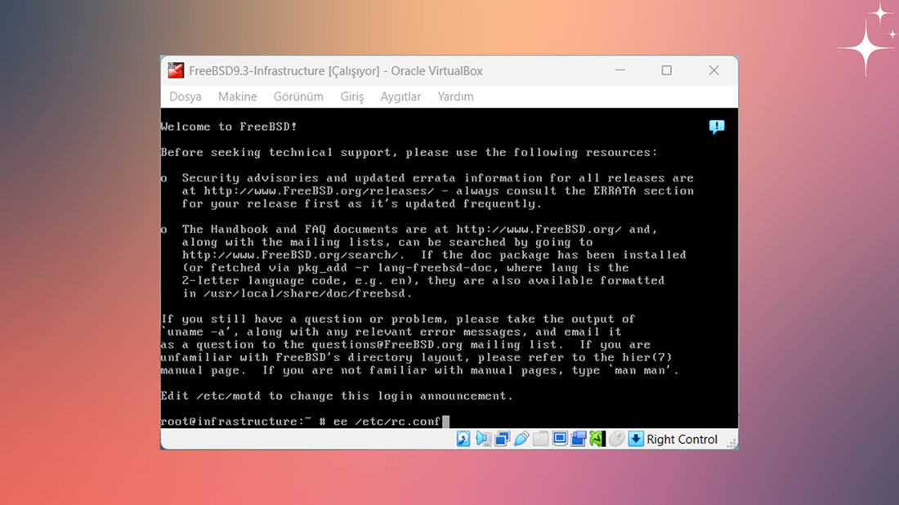This screenshot has height=505, width=899.
Task: Click the hard disk activity icon
Action: click(463, 439)
